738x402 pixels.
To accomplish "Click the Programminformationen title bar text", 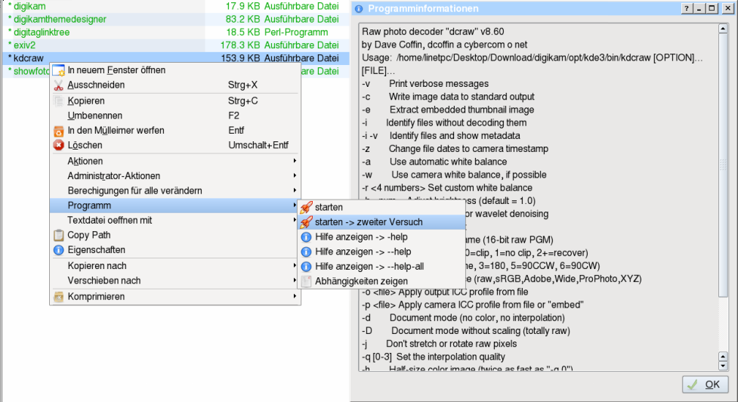I will 423,8.
